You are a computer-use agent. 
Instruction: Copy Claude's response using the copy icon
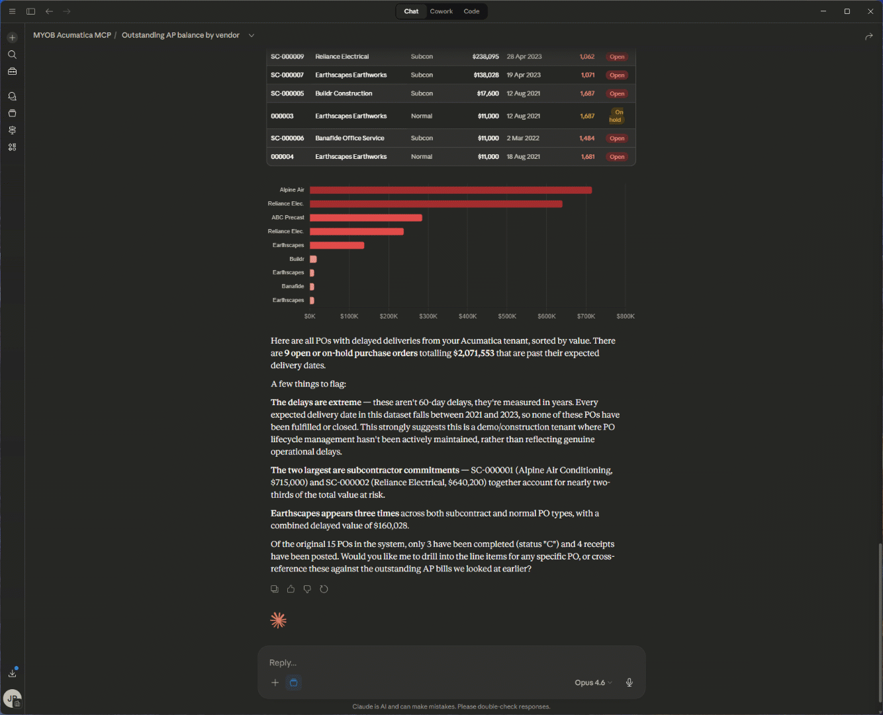tap(275, 589)
